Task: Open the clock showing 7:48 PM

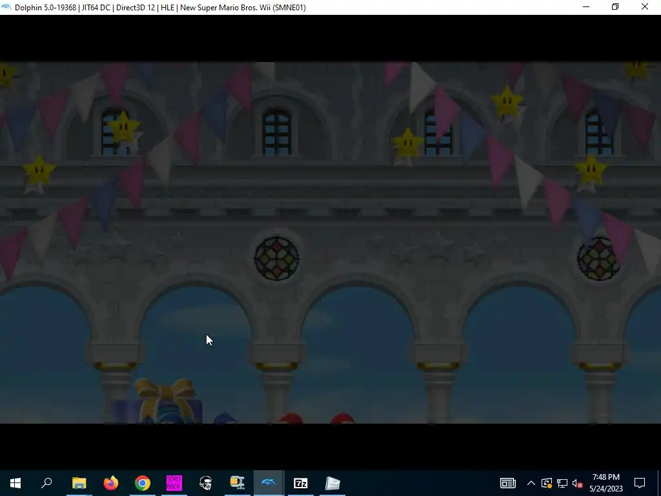Action: [x=605, y=483]
